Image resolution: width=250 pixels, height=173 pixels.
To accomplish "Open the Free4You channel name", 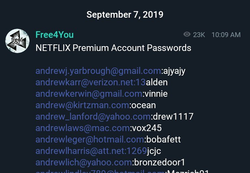I will tap(55, 35).
